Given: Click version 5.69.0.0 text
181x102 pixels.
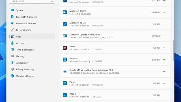Looking at the screenshot, I should click(73, 38).
